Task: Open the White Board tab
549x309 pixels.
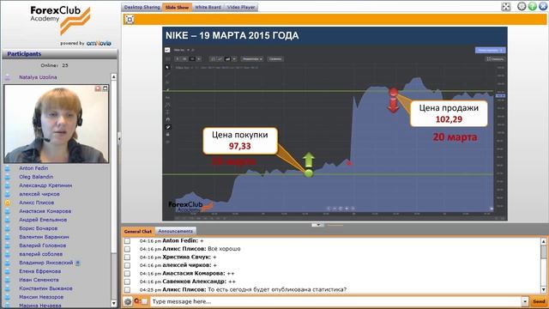Action: (208, 7)
